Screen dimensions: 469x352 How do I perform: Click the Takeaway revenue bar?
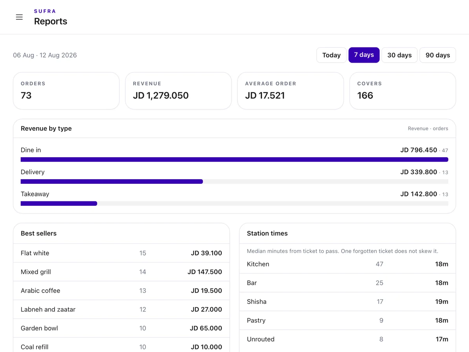(x=234, y=203)
